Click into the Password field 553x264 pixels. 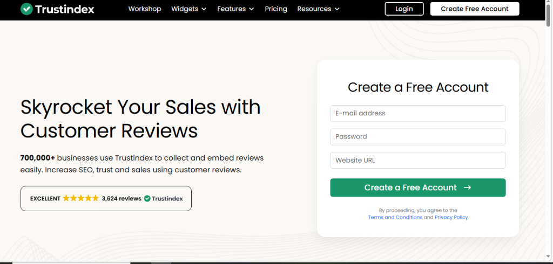coord(417,137)
